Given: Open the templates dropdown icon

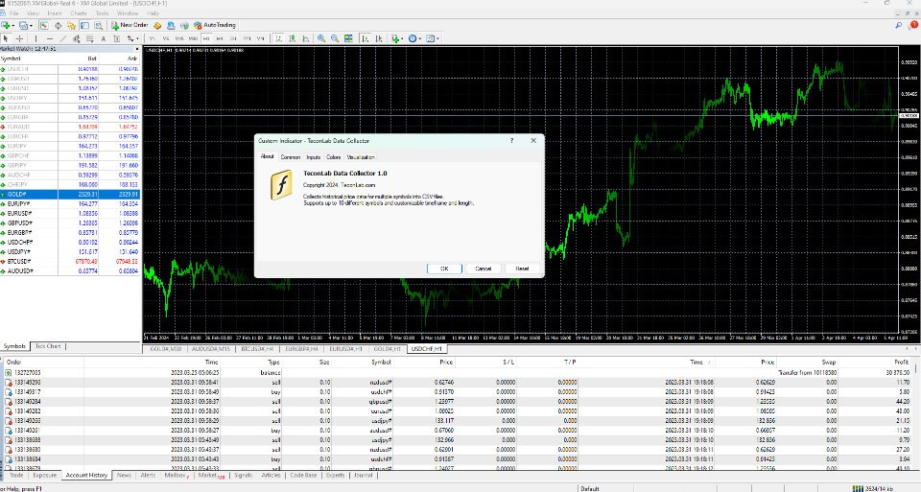Looking at the screenshot, I should point(433,38).
